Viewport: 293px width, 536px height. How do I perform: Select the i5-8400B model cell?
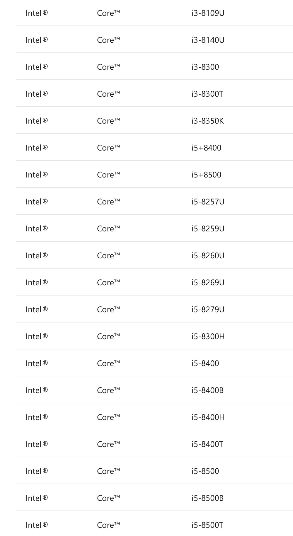click(207, 390)
